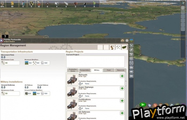This screenshot has width=187, height=120.
Task: Click the Coastal Defense 0.0 value
Action: point(39,88)
